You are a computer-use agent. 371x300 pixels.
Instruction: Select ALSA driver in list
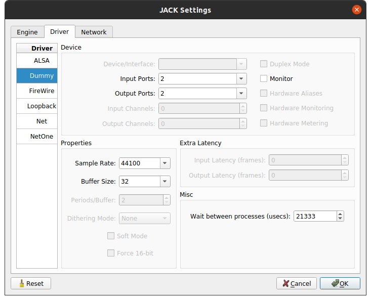pyautogui.click(x=37, y=61)
